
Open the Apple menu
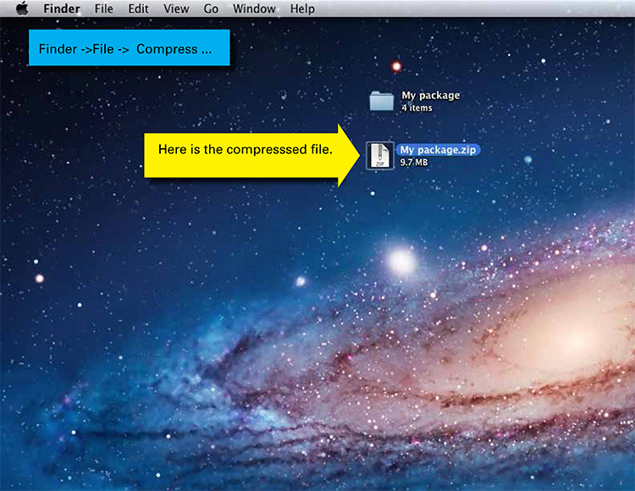[x=22, y=8]
